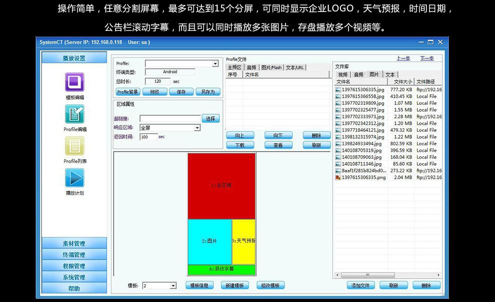Viewport: 495px width, 302px height.
Task: Expand the Profile dropdown list
Action: pos(215,64)
